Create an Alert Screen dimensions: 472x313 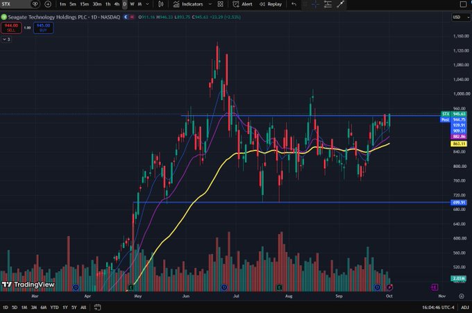[243, 4]
